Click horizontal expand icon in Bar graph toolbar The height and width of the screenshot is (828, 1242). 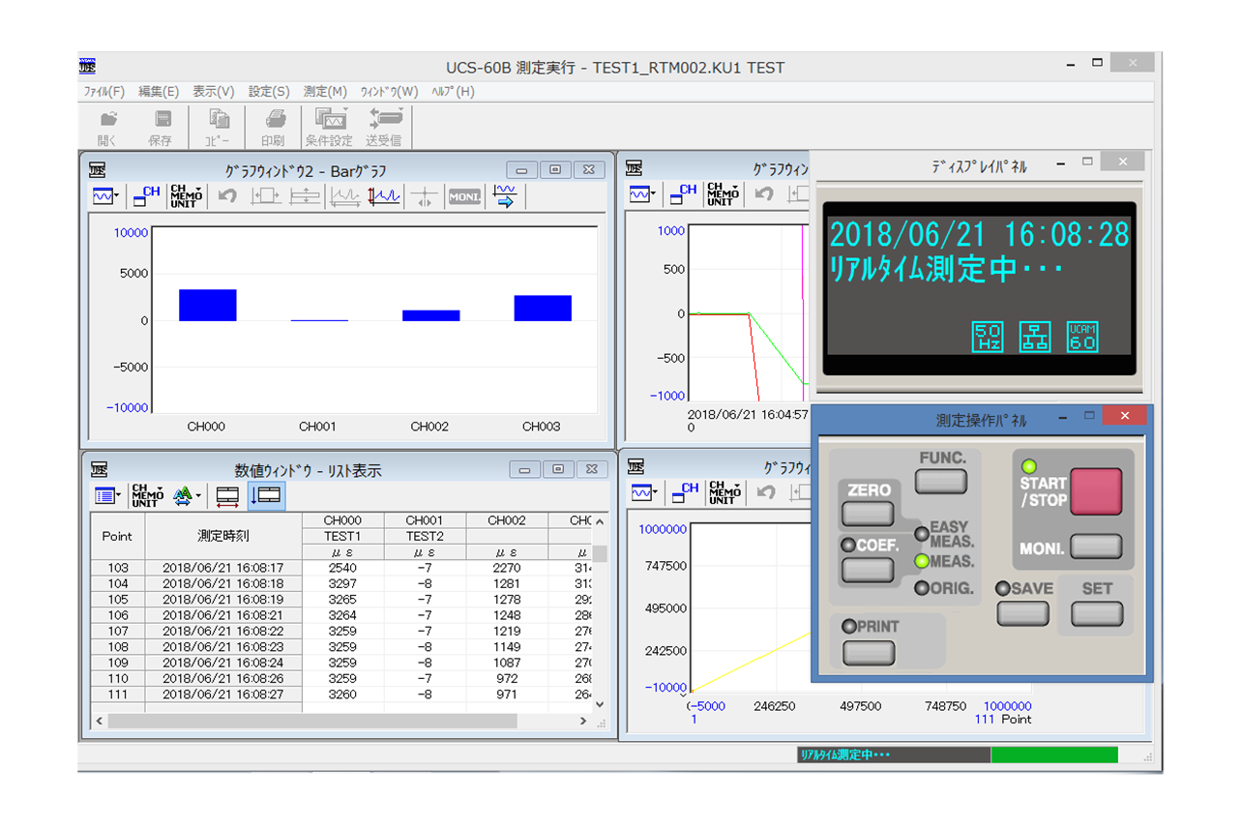(266, 196)
